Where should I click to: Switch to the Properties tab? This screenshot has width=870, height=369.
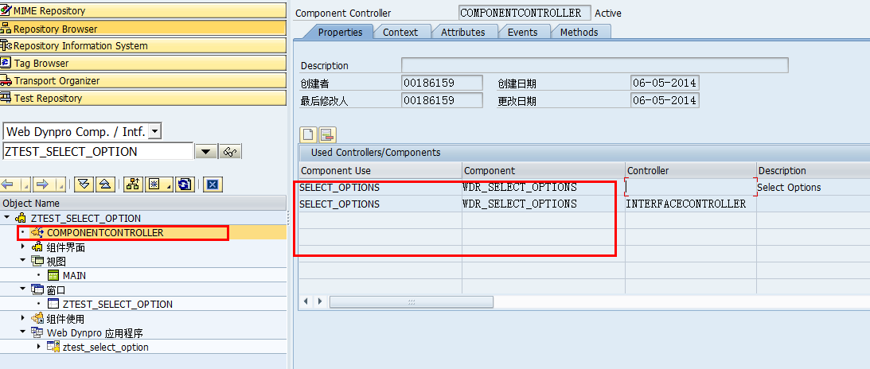340,32
